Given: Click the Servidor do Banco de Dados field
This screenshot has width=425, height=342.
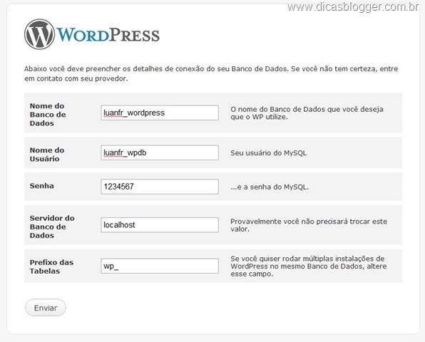Looking at the screenshot, I should (x=160, y=225).
